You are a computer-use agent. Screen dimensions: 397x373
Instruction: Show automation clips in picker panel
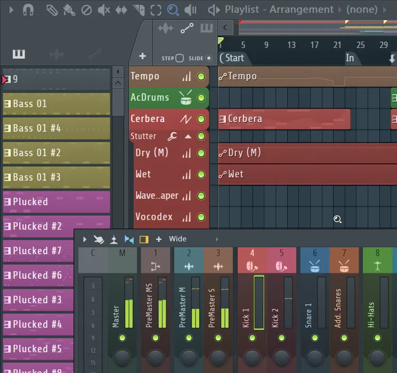tap(95, 54)
